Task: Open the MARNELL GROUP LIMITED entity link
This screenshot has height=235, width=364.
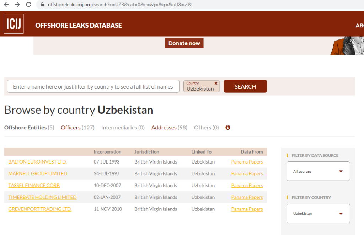Action: click(x=38, y=173)
